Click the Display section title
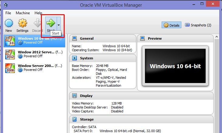 click(x=86, y=96)
